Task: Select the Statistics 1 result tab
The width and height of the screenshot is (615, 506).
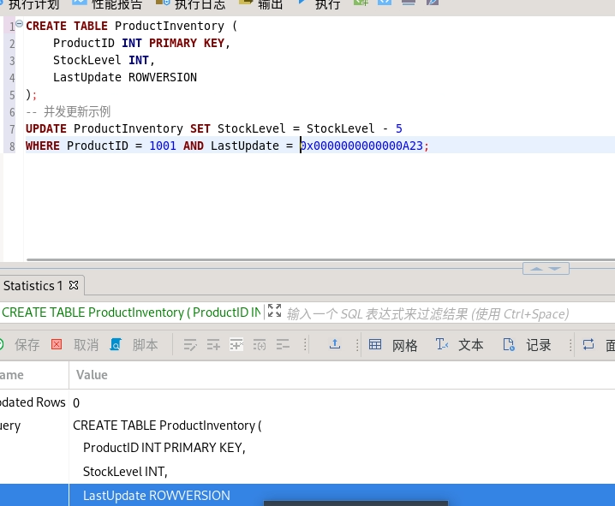Action: coord(33,285)
